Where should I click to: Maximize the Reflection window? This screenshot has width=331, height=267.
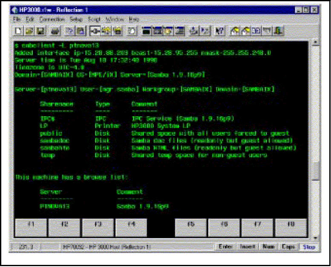pos(306,10)
